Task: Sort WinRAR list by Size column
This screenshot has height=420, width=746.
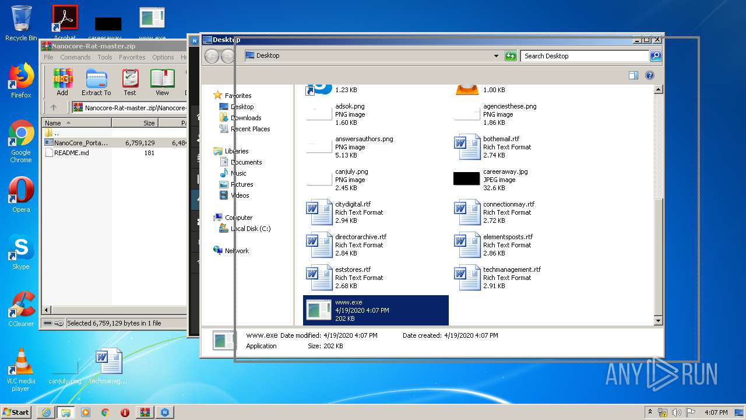Action: [x=135, y=123]
